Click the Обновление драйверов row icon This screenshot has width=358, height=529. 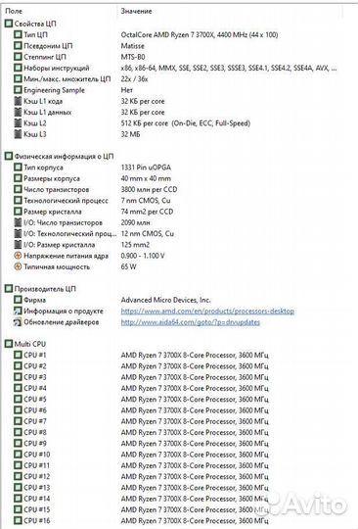[18, 322]
